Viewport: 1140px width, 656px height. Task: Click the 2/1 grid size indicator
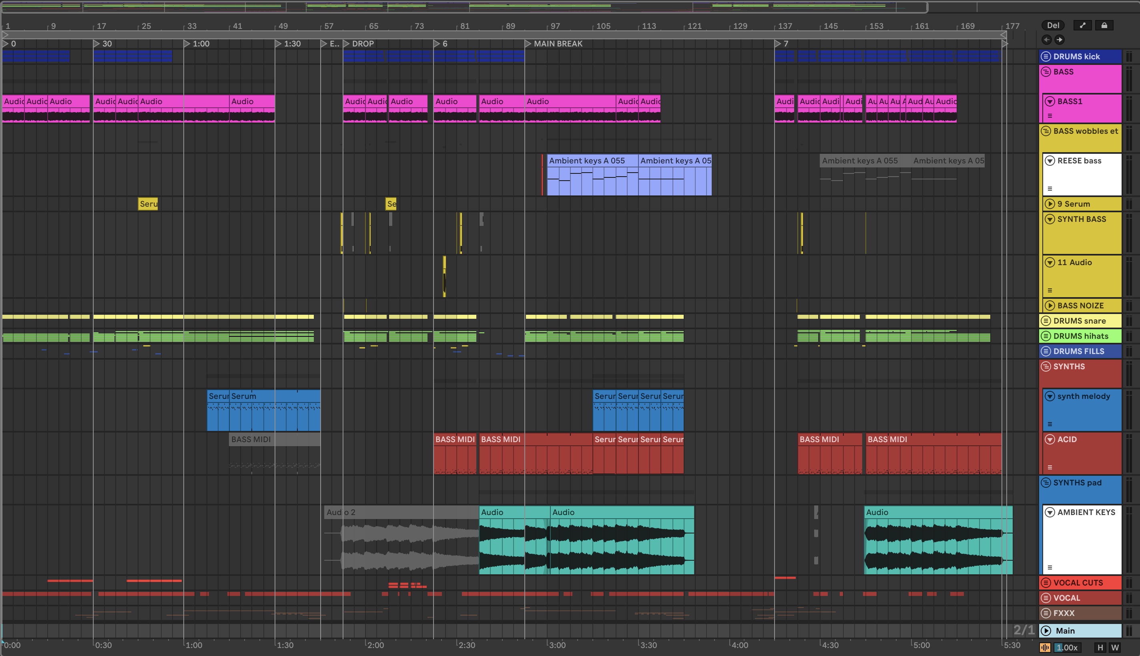click(x=1024, y=630)
